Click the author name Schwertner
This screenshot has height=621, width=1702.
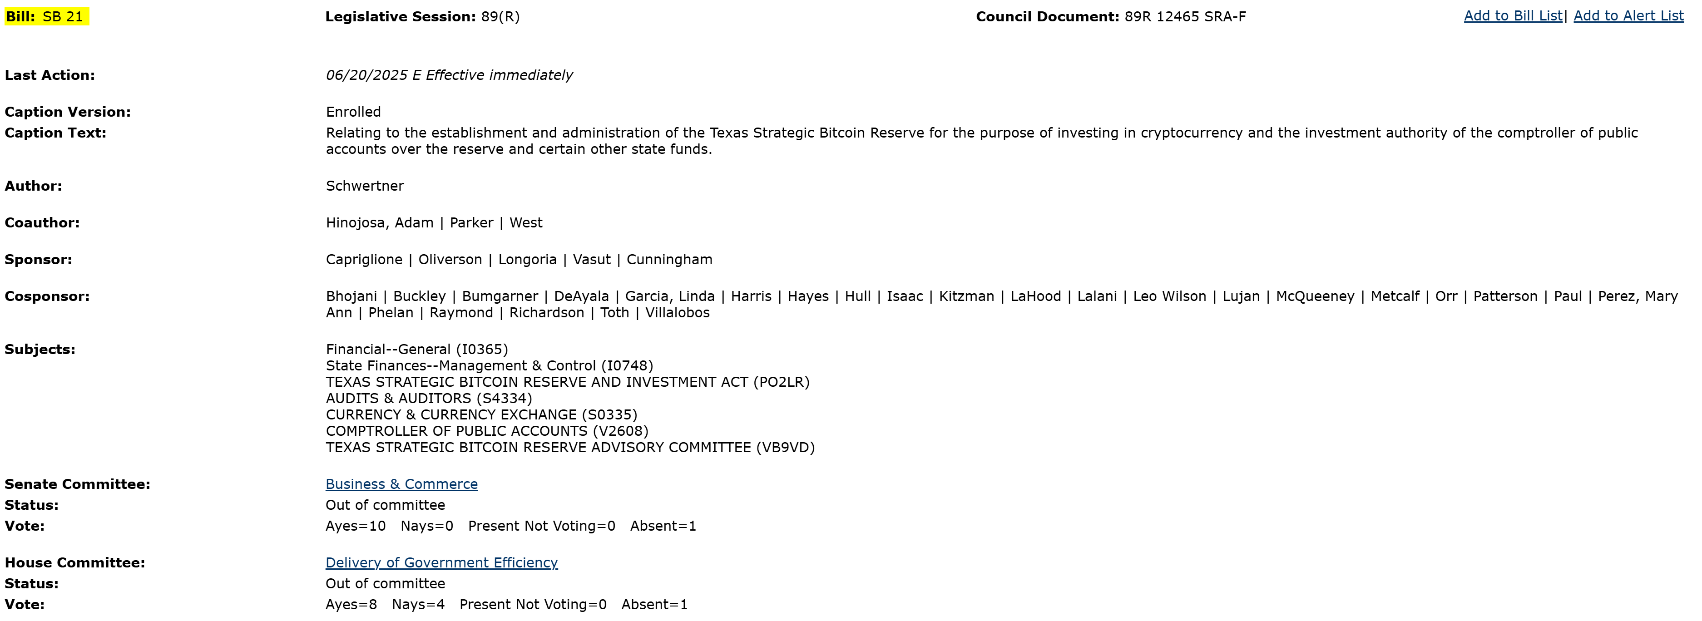click(x=365, y=186)
